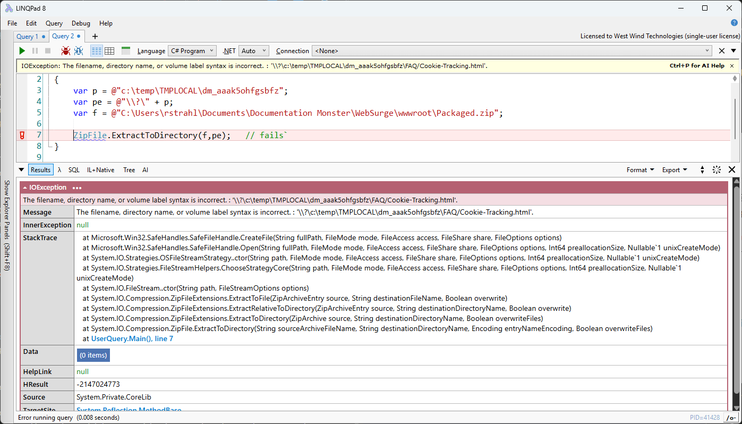Image resolution: width=742 pixels, height=424 pixels.
Task: Close the query with the X beside Connection
Action: click(721, 51)
